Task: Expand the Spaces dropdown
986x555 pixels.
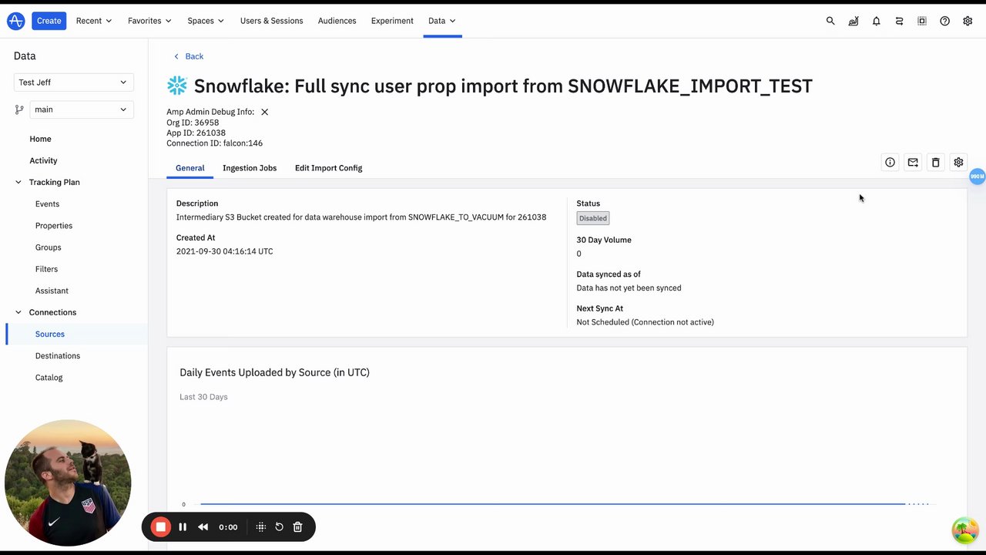Action: point(206,21)
